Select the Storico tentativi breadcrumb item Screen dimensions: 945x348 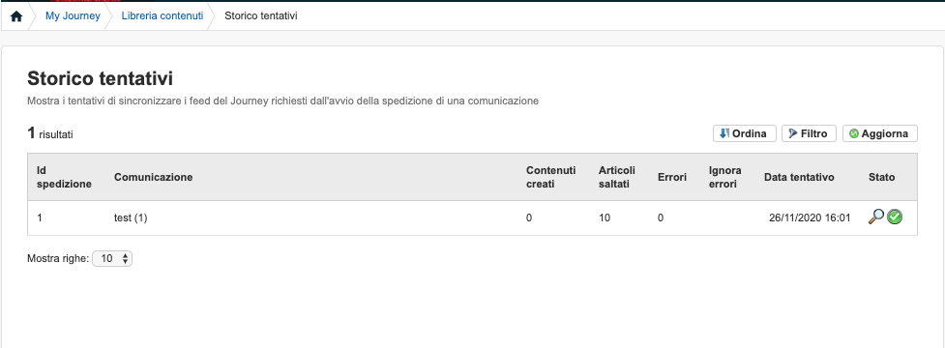261,16
